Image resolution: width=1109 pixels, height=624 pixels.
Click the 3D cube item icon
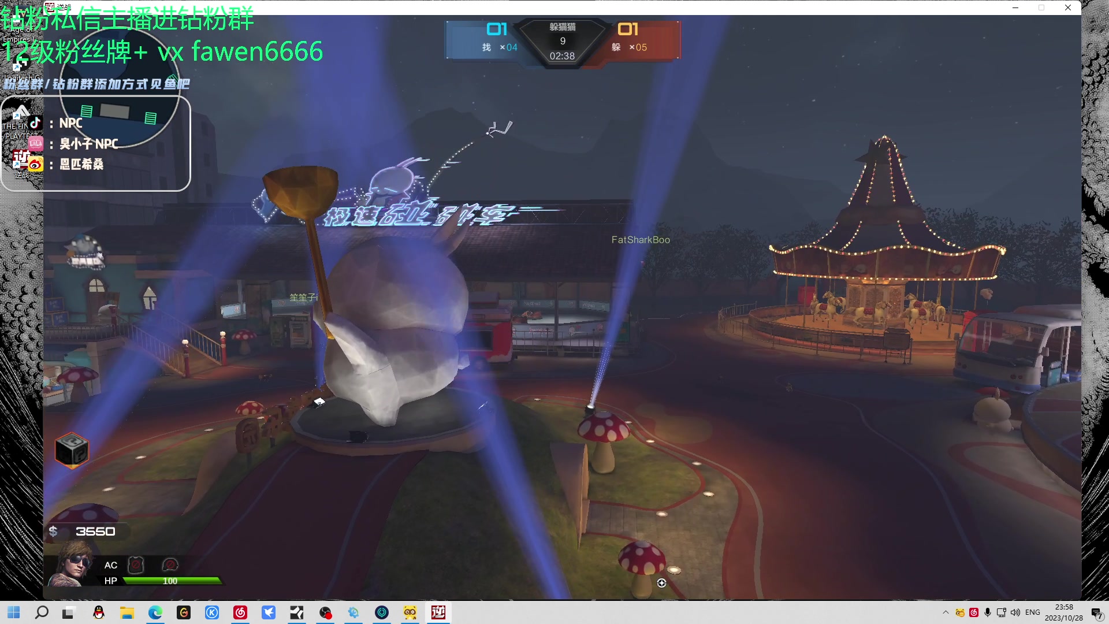[x=72, y=450]
